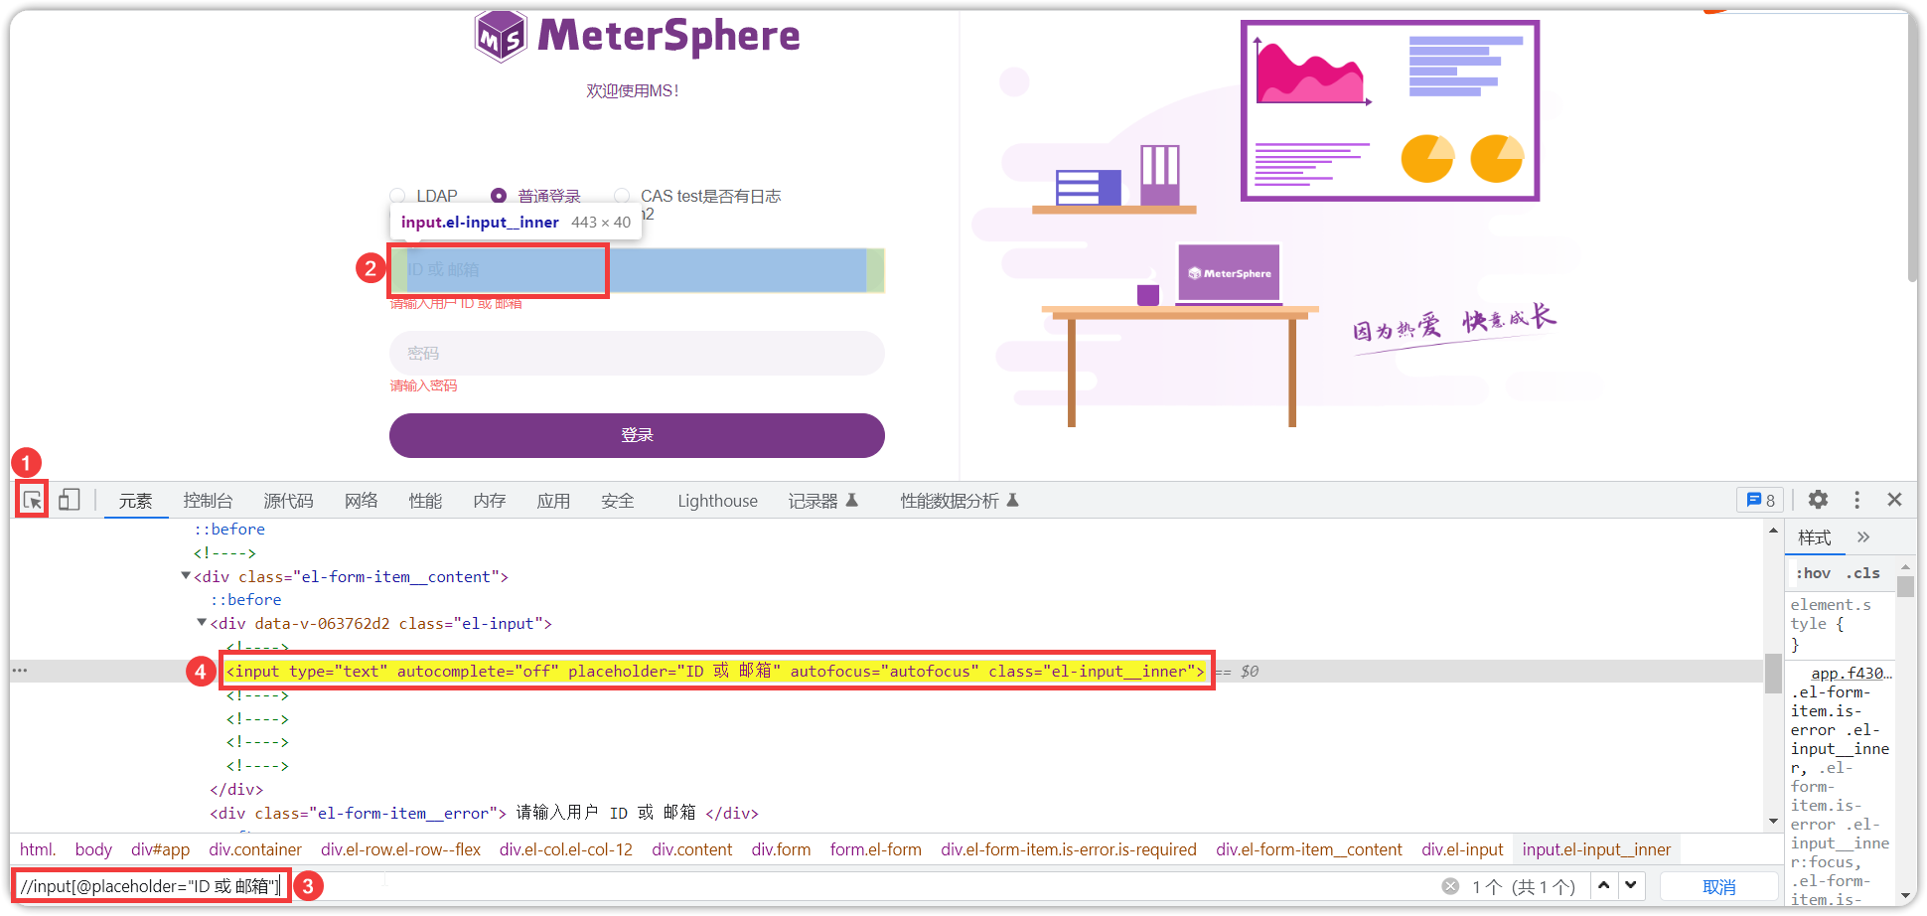Open DevTools settings gear

(x=1818, y=500)
